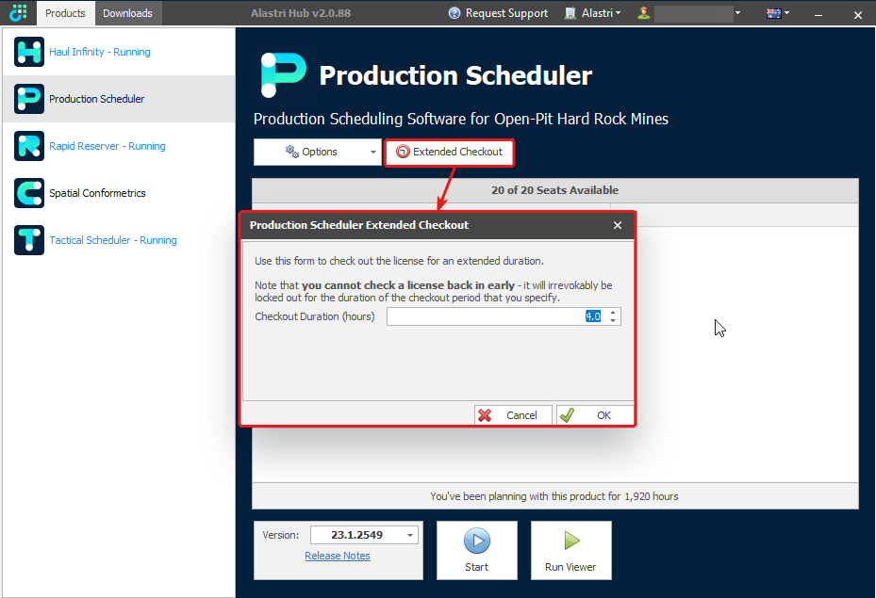Click 'Production Scheduler Extended Checkout' dialog title
This screenshot has width=876, height=598.
tap(358, 225)
